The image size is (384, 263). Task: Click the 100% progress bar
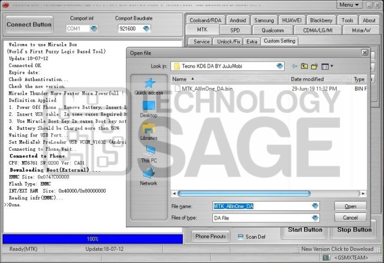click(93, 239)
